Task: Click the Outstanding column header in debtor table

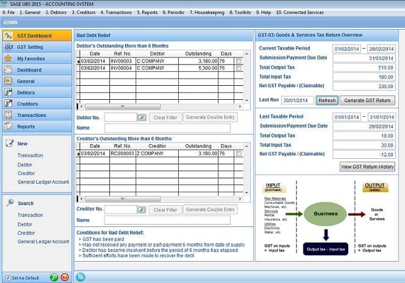Action: pyautogui.click(x=198, y=54)
